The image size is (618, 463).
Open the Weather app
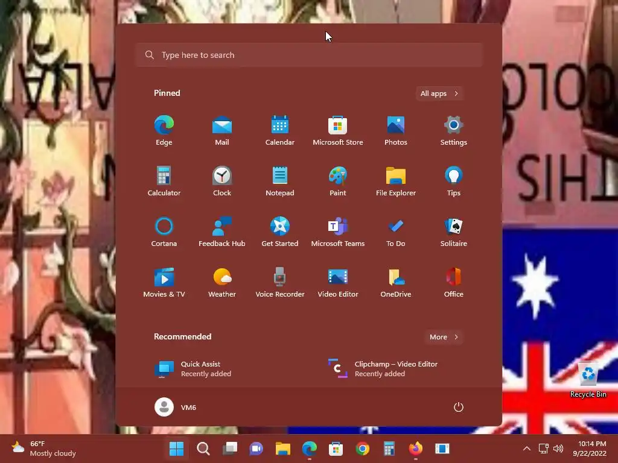coord(222,283)
